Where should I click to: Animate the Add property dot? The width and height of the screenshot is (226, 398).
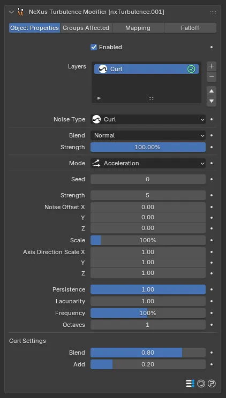[x=212, y=364]
